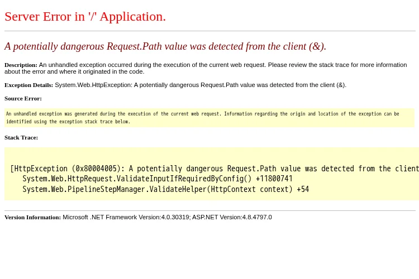Click the blank white area below Version Information

point(209,249)
